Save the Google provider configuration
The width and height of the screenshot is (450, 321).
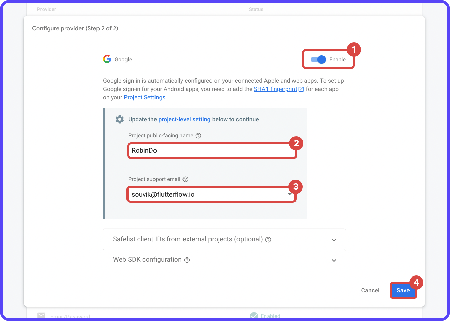pyautogui.click(x=403, y=290)
